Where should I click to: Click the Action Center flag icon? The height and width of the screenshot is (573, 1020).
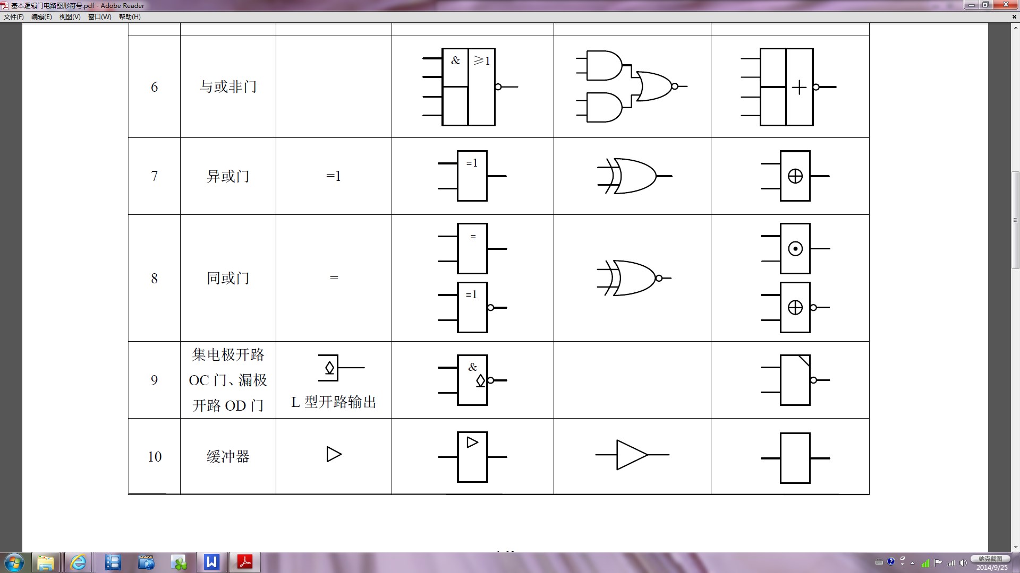tap(938, 563)
